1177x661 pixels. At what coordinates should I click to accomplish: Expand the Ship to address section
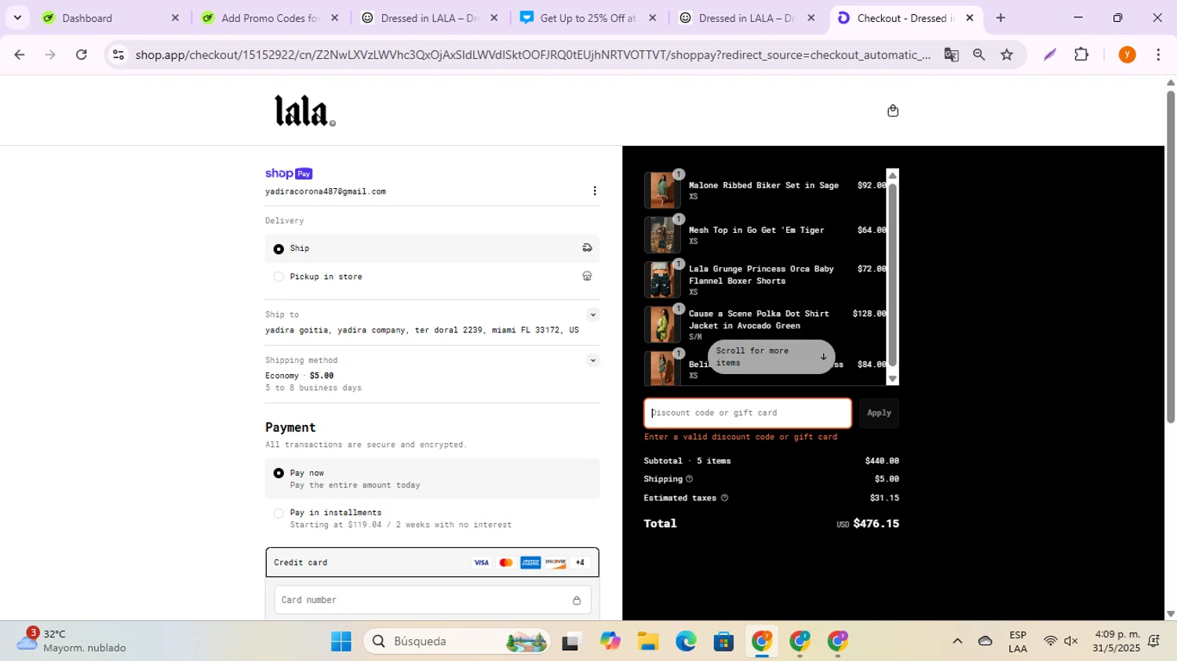[592, 315]
